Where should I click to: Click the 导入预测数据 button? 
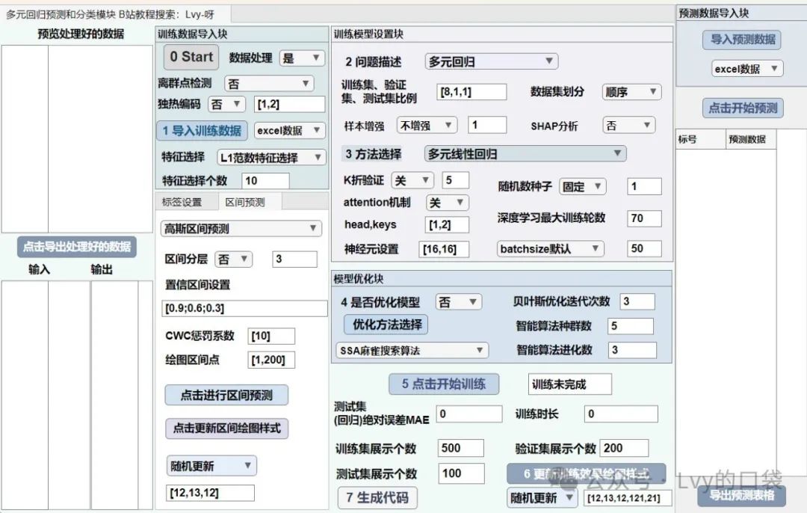point(742,40)
